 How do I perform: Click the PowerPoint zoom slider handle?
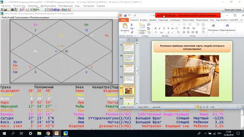[223, 107]
